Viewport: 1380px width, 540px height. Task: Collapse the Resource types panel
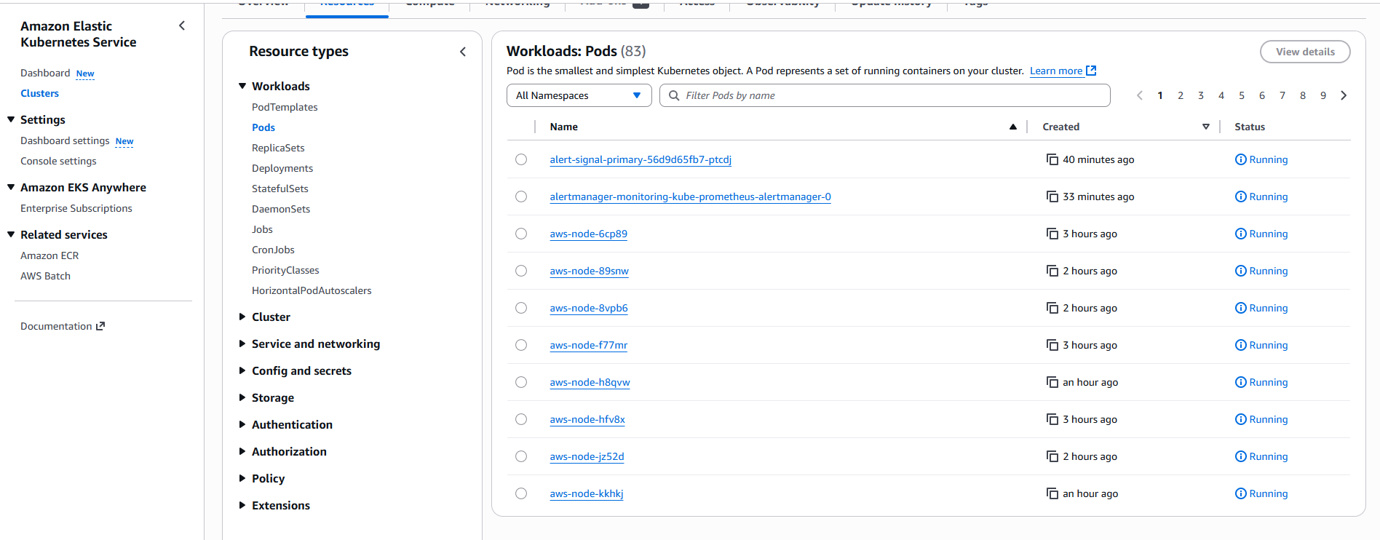[x=463, y=52]
